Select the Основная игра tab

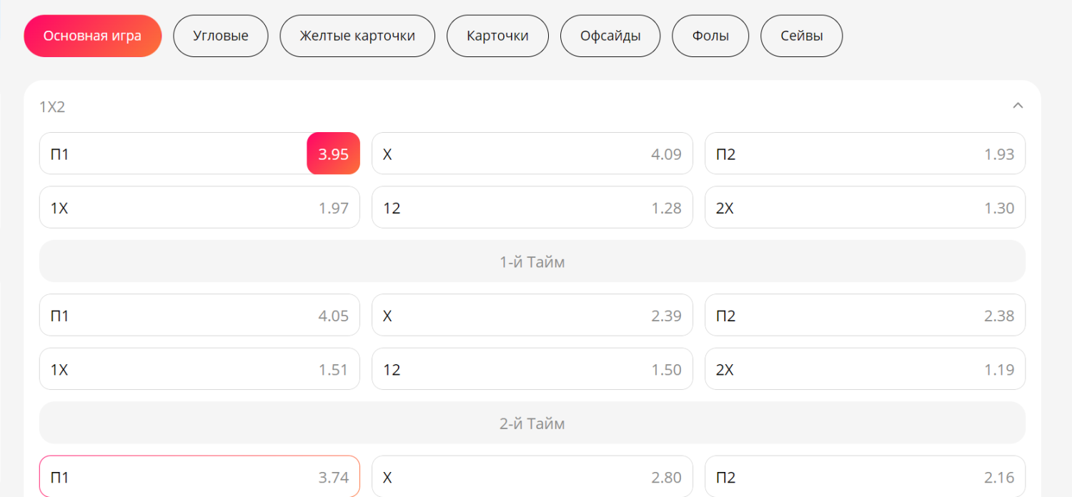coord(92,36)
